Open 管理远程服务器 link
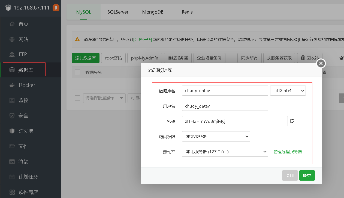Screen dimensions: 344x198 (x=288, y=152)
